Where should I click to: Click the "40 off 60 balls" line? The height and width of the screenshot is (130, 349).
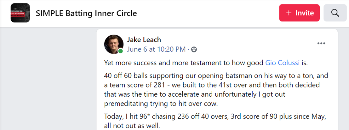(216, 76)
